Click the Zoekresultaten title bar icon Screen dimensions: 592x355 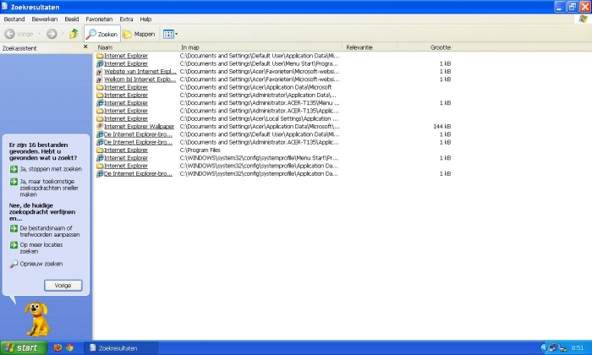tap(5, 7)
